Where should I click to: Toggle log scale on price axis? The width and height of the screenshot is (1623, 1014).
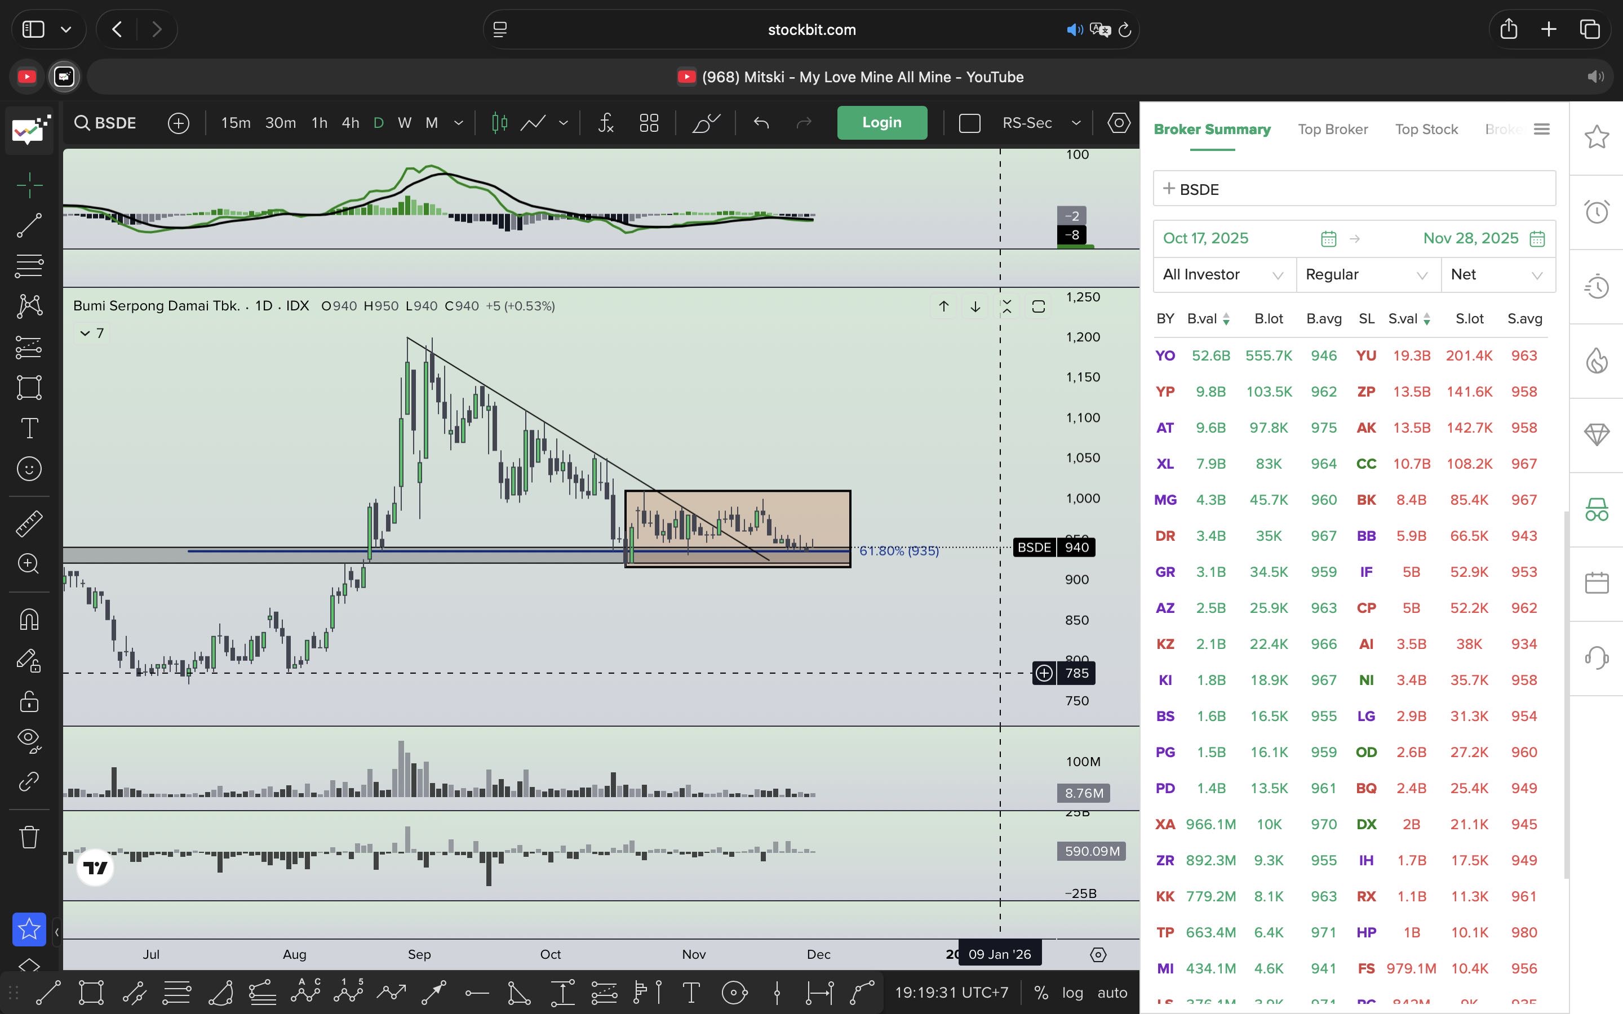1072,992
